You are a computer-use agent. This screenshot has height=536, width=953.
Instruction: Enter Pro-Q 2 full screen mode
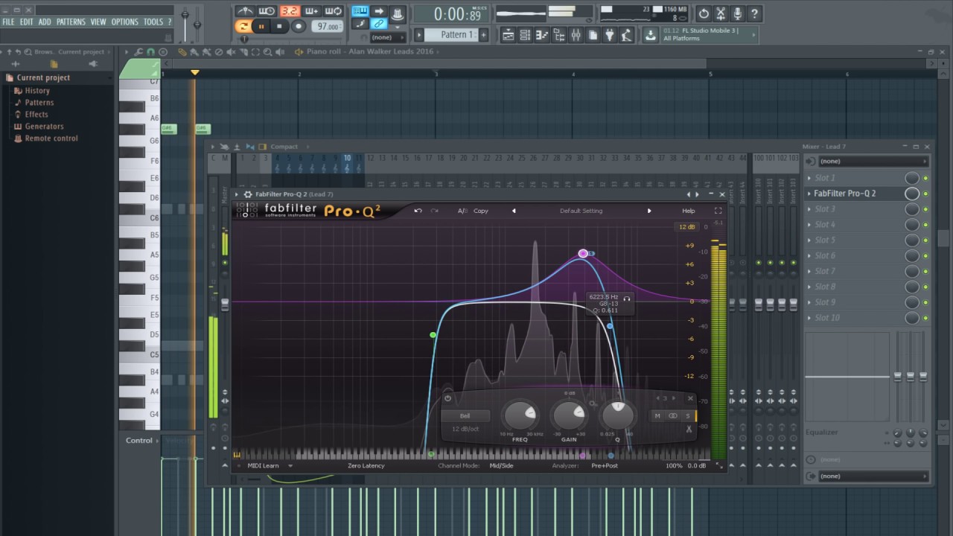718,211
